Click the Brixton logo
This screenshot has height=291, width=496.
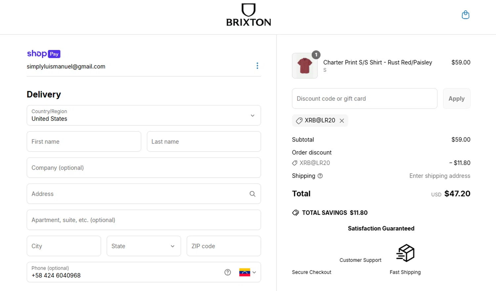(x=248, y=15)
